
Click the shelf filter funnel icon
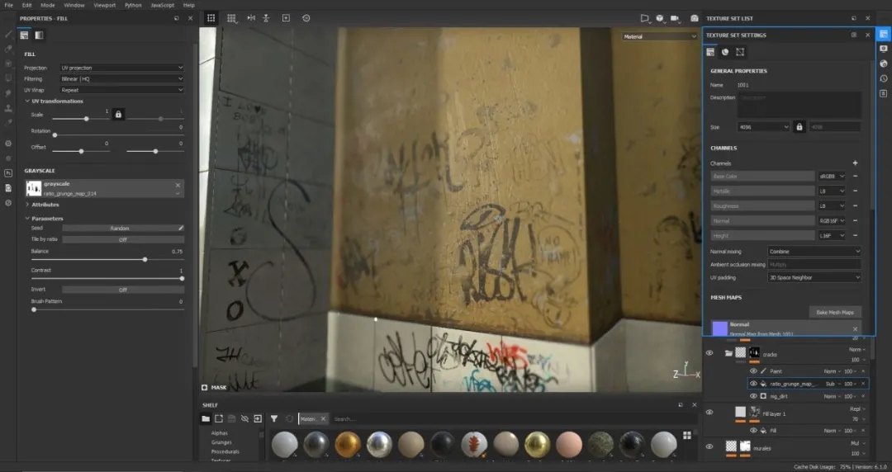pos(273,418)
